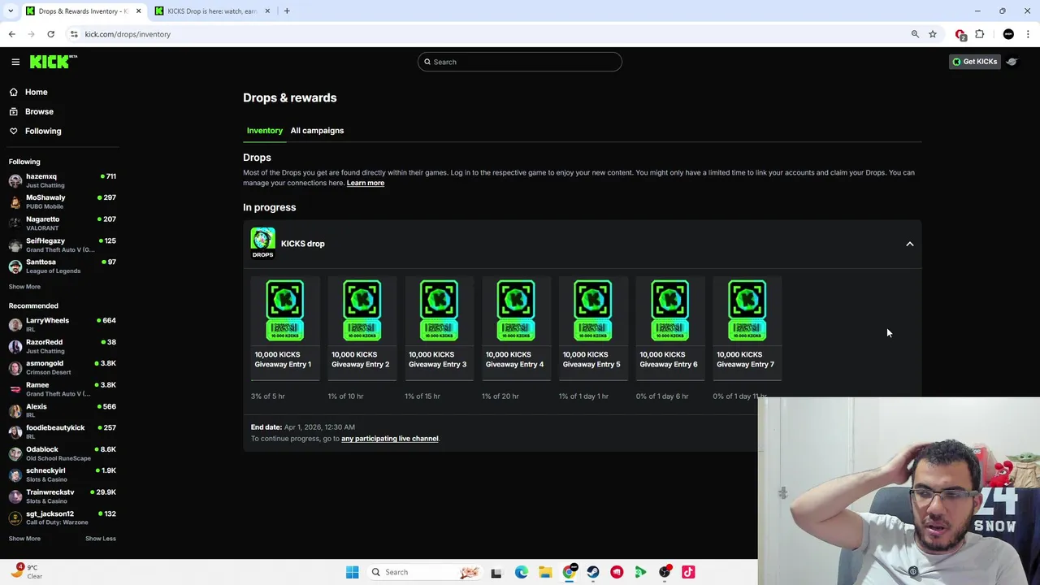Open the Windows Start button

352,572
